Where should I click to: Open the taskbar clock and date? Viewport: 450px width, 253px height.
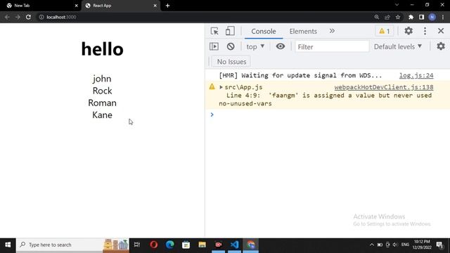[422, 245]
